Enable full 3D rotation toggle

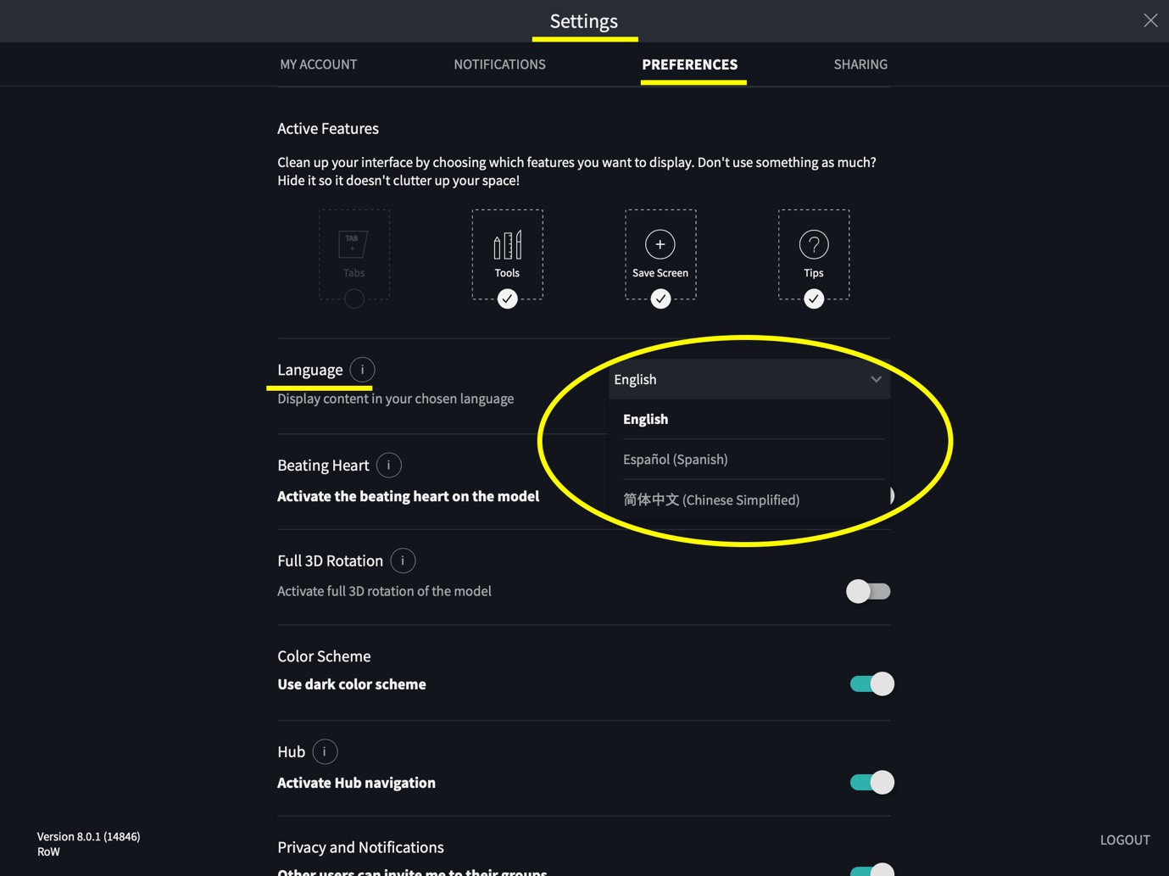pos(868,591)
